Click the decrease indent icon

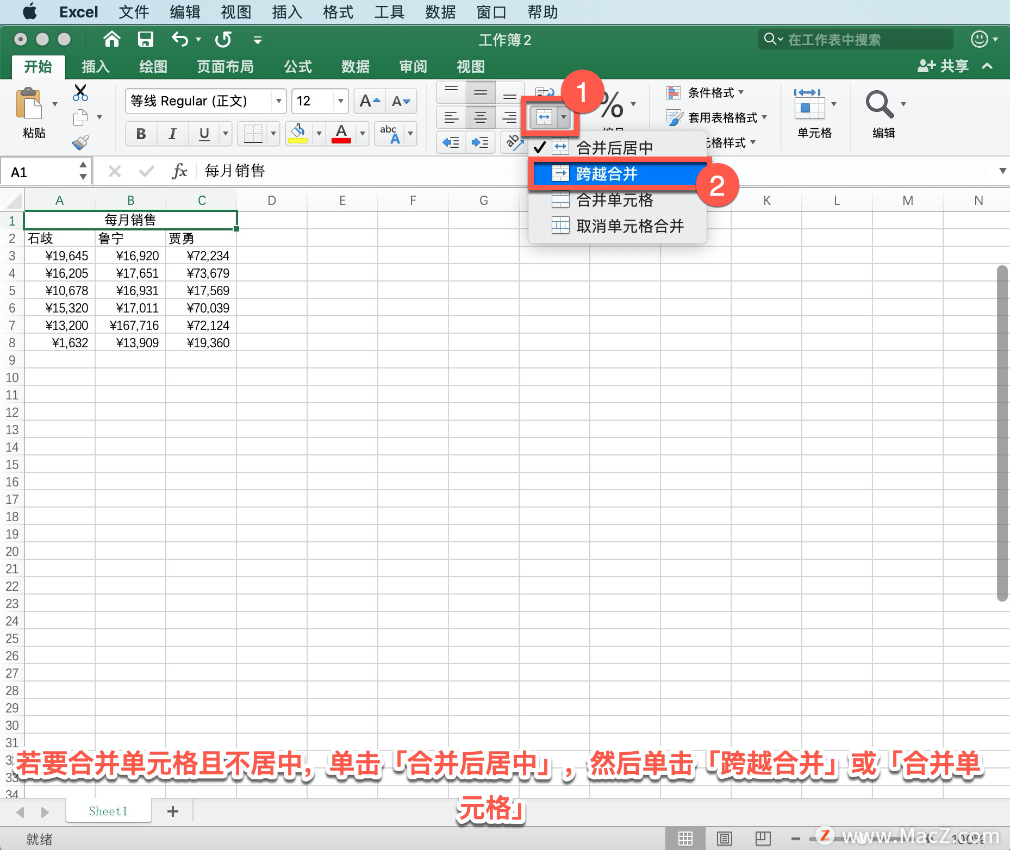pyautogui.click(x=451, y=142)
